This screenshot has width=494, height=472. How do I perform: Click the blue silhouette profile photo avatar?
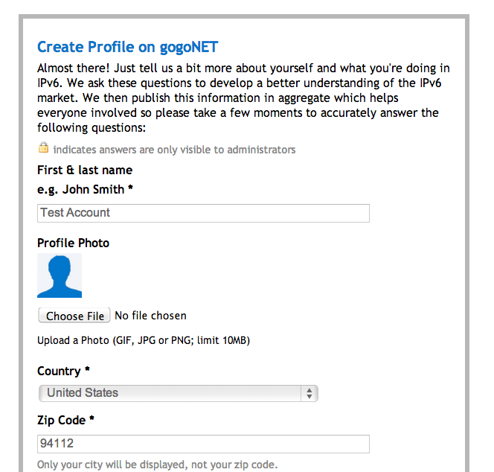60,275
